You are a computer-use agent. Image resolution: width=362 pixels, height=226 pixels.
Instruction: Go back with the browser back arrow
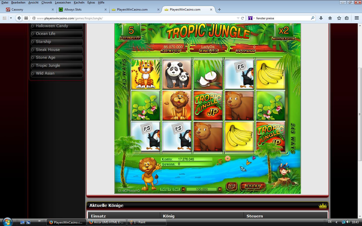[x=19, y=18]
